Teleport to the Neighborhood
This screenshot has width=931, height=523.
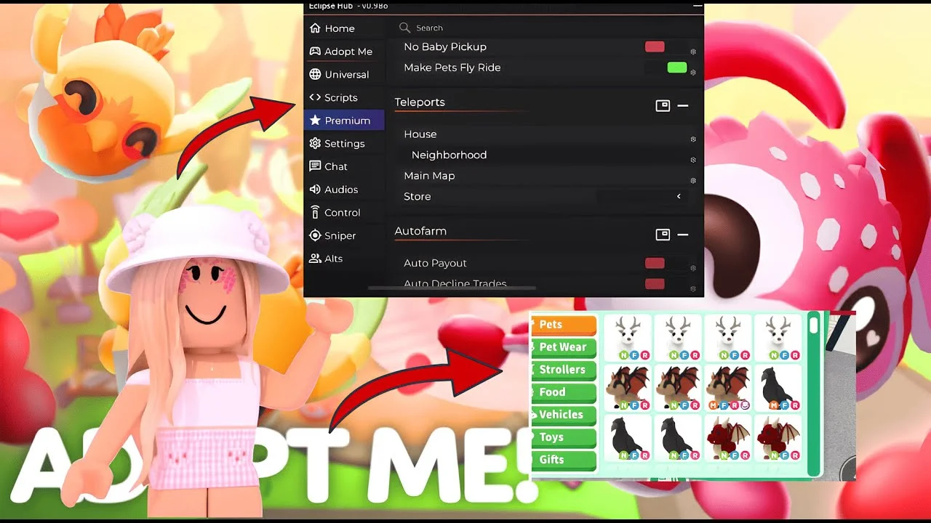(449, 155)
